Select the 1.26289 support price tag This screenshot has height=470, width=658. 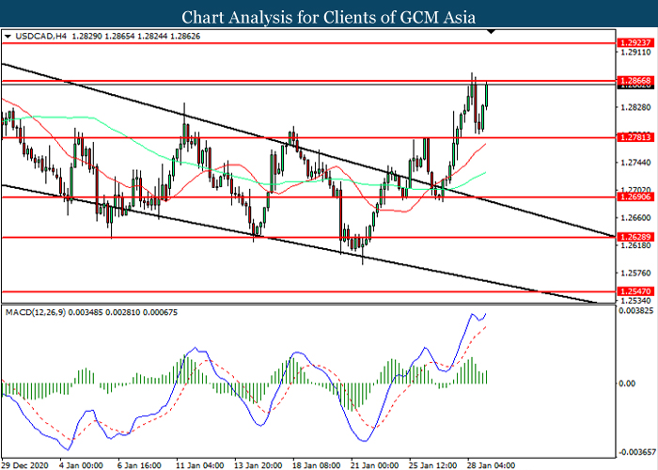coord(633,238)
